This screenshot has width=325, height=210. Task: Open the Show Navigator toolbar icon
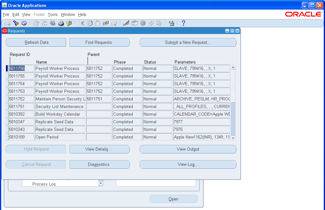click(24, 23)
